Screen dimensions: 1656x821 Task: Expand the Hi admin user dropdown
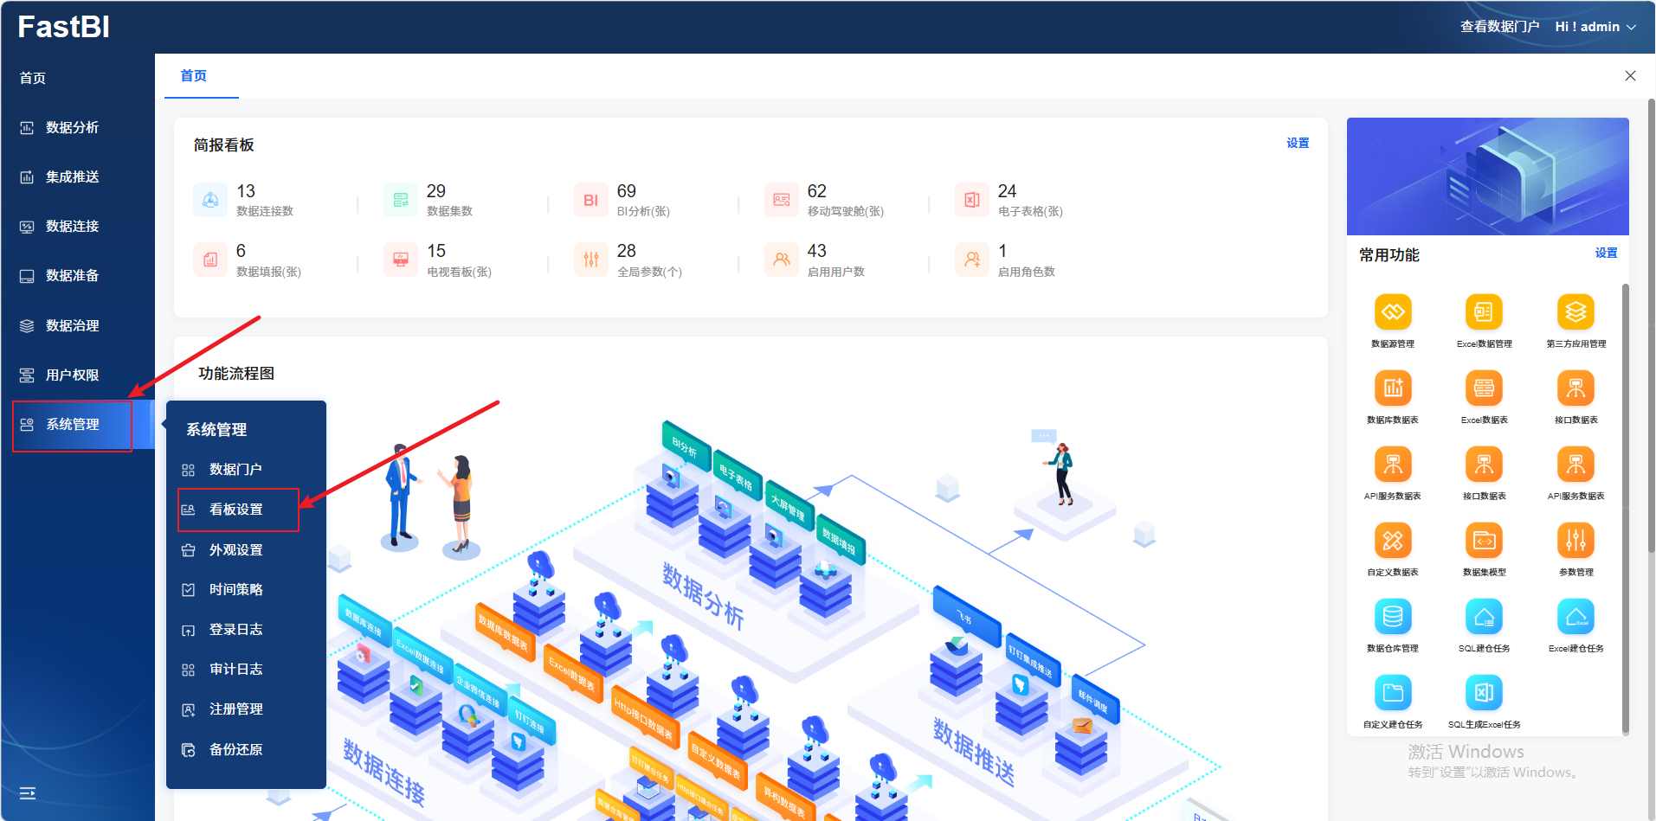click(1595, 27)
